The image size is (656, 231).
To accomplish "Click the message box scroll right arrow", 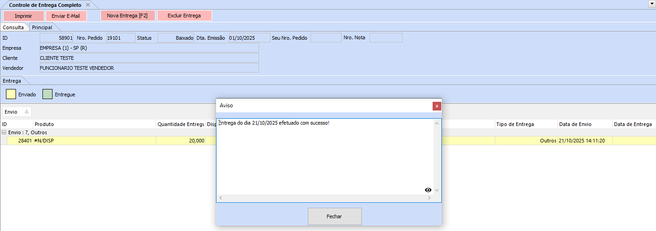I will click(429, 198).
